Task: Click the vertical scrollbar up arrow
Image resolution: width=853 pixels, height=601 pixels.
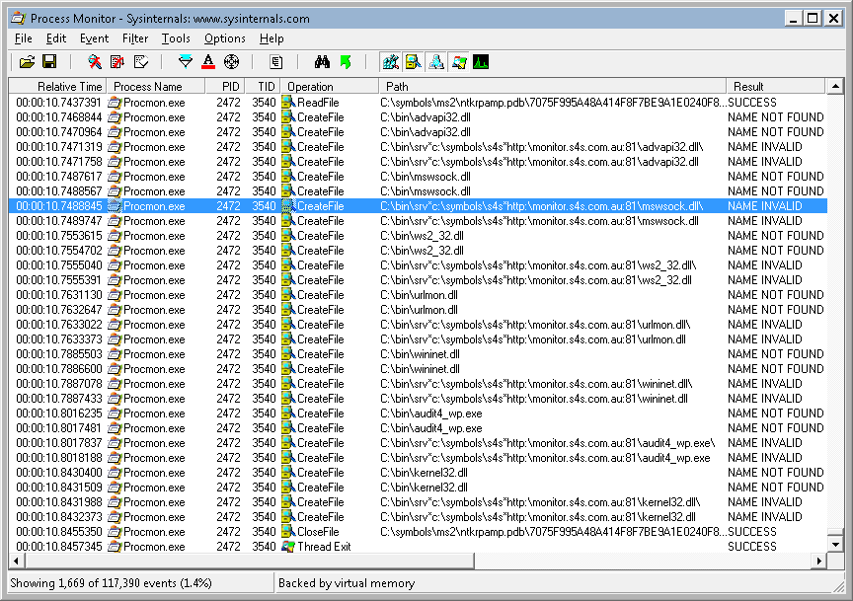Action: click(x=835, y=87)
